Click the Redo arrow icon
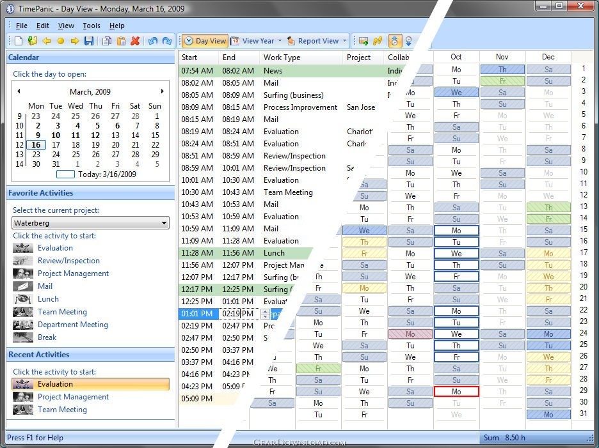This screenshot has height=448, width=599. click(x=167, y=41)
